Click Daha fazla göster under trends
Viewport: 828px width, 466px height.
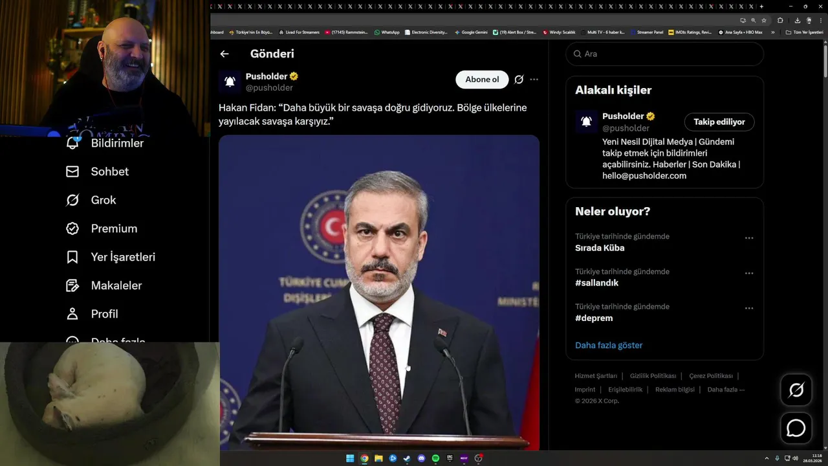click(609, 345)
